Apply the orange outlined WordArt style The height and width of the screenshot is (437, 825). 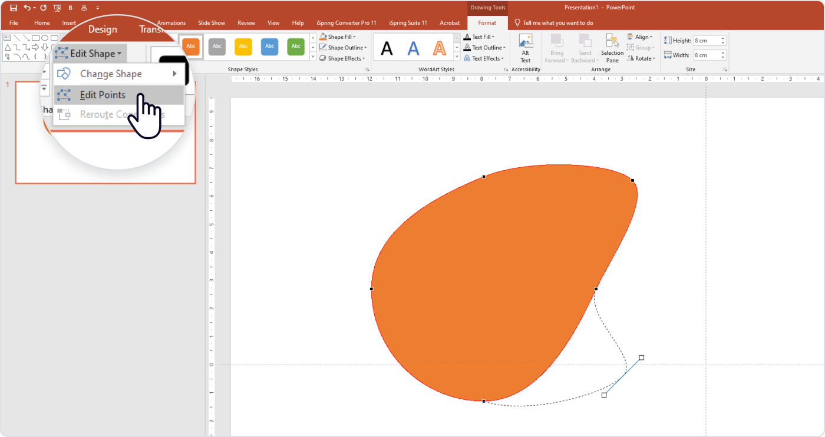(x=439, y=47)
